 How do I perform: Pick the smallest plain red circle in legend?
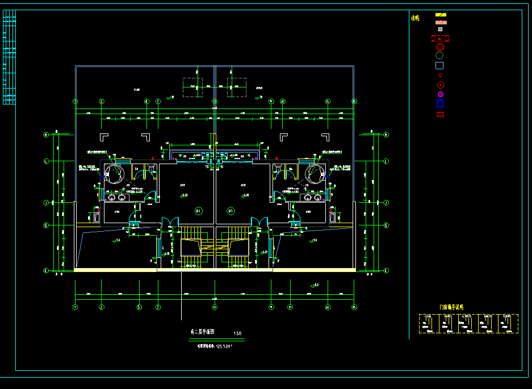coord(440,76)
